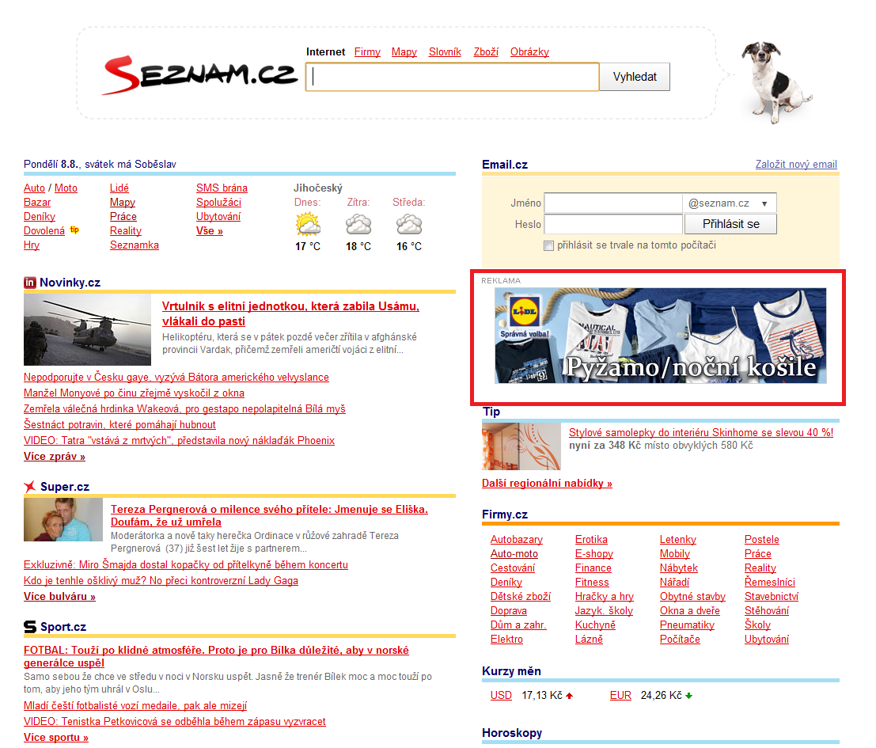Open the Petkovicová tennis video link
This screenshot has width=876, height=748.
coord(174,722)
